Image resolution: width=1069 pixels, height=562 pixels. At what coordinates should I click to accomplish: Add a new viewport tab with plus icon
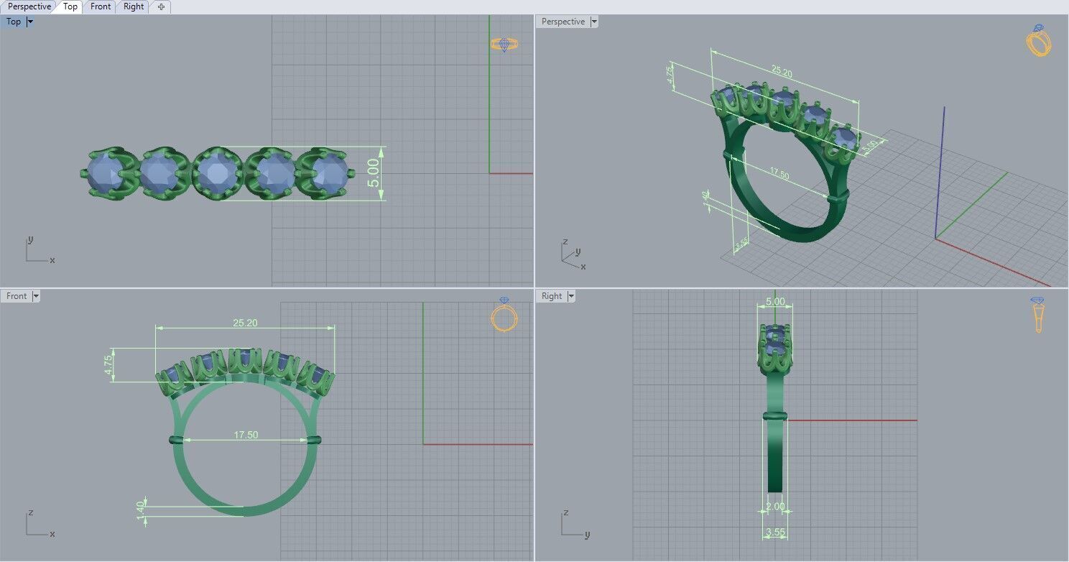click(x=161, y=6)
